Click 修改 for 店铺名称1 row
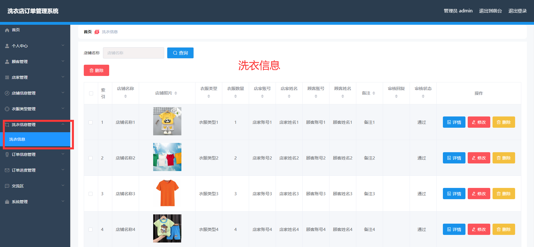This screenshot has height=247, width=534. [479, 122]
